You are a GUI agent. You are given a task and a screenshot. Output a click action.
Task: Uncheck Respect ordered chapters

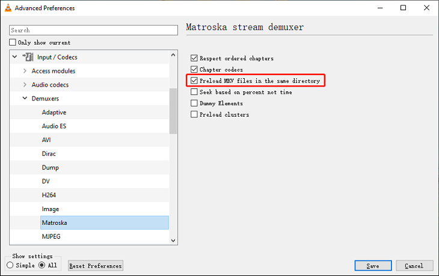point(194,58)
